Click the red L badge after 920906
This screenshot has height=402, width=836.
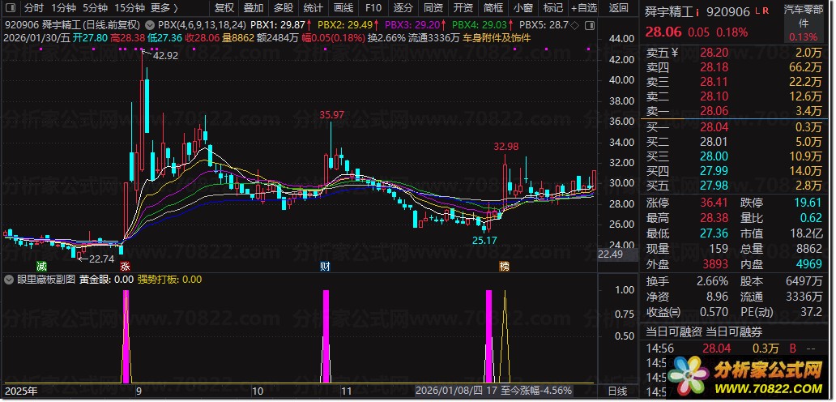pyautogui.click(x=759, y=11)
